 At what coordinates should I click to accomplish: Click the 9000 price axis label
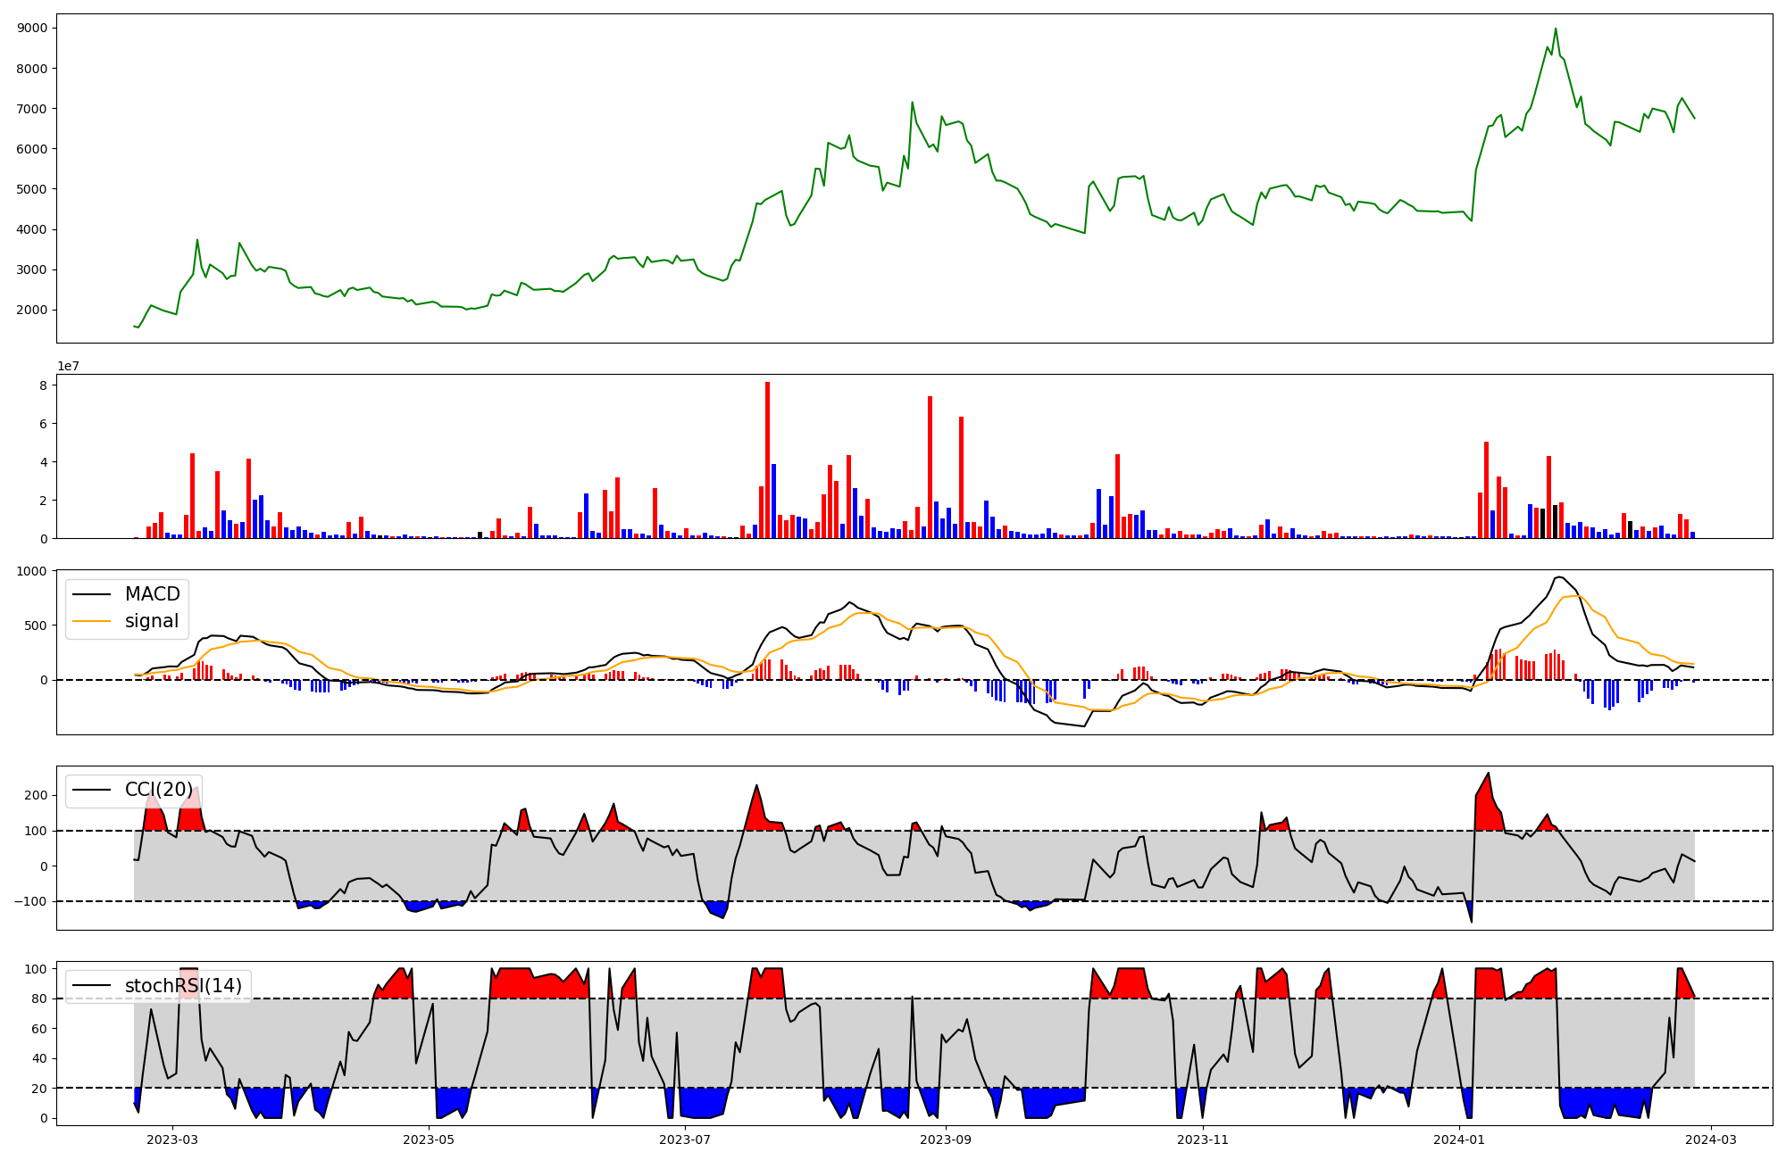[x=32, y=28]
